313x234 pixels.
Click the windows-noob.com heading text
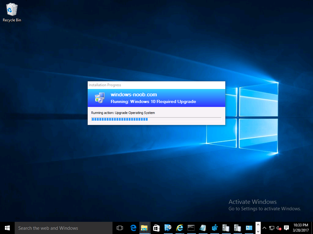point(134,94)
